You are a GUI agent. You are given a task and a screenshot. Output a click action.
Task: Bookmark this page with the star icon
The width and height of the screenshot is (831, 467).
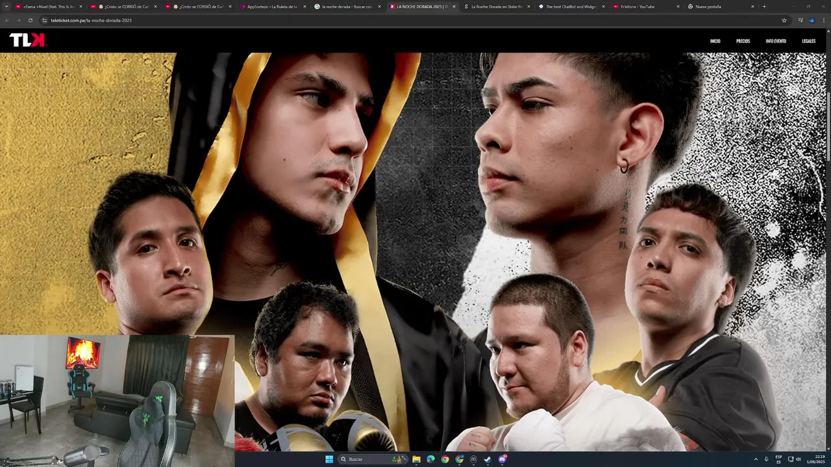point(784,20)
